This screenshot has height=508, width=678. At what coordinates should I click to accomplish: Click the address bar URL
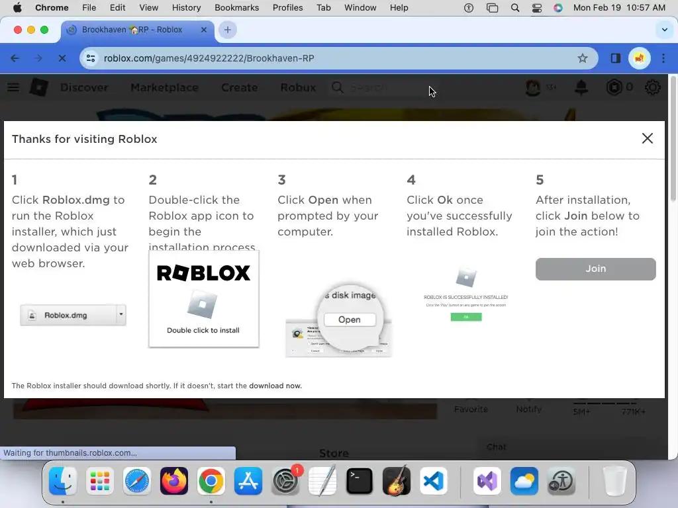coord(209,58)
